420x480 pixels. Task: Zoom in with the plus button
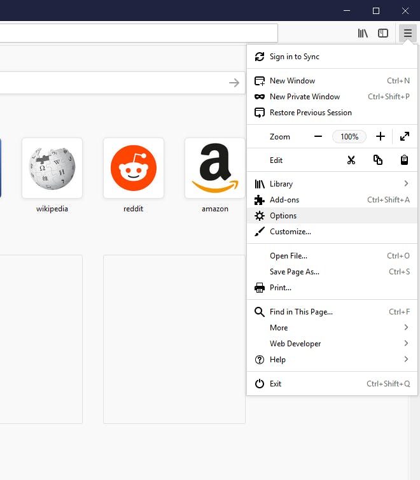(381, 136)
